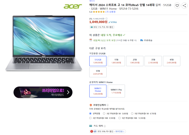Screen dimensions: 189x135
Task: Click the Acer laptop product image
Action: click(x=44, y=43)
